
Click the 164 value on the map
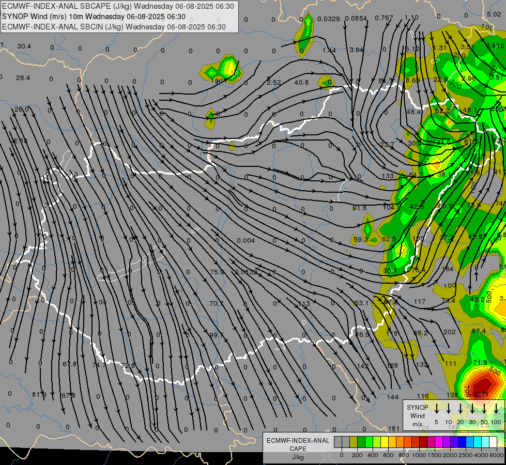coord(447,269)
